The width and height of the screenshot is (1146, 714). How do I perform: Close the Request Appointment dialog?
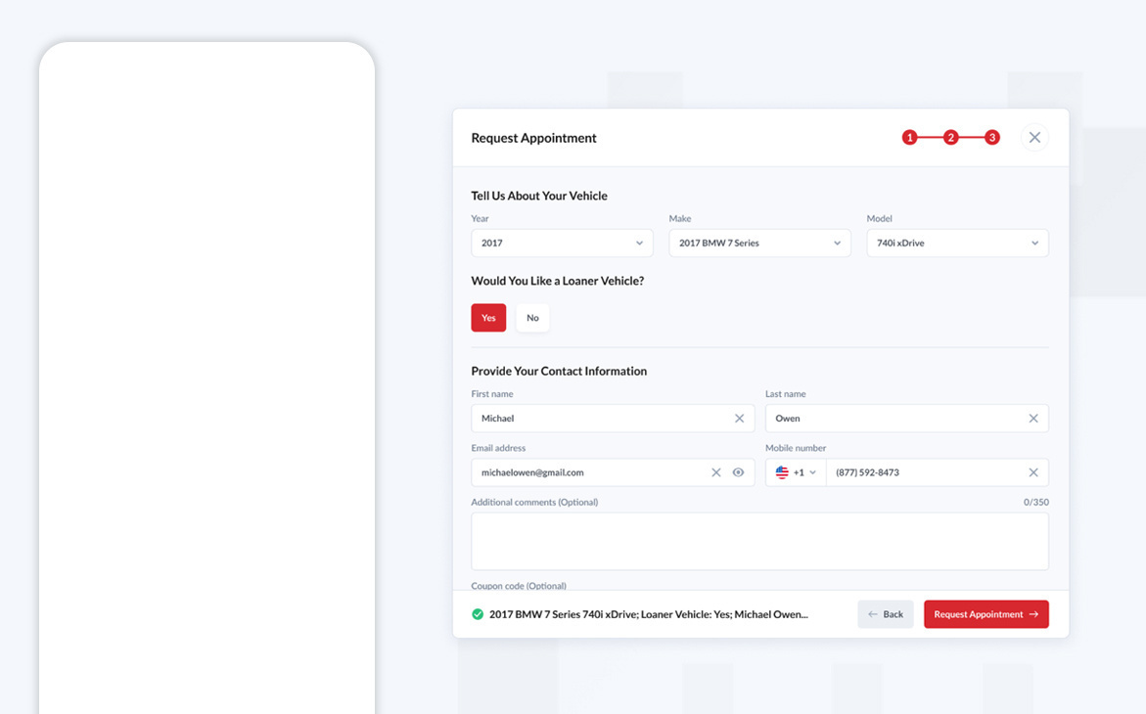click(1034, 138)
